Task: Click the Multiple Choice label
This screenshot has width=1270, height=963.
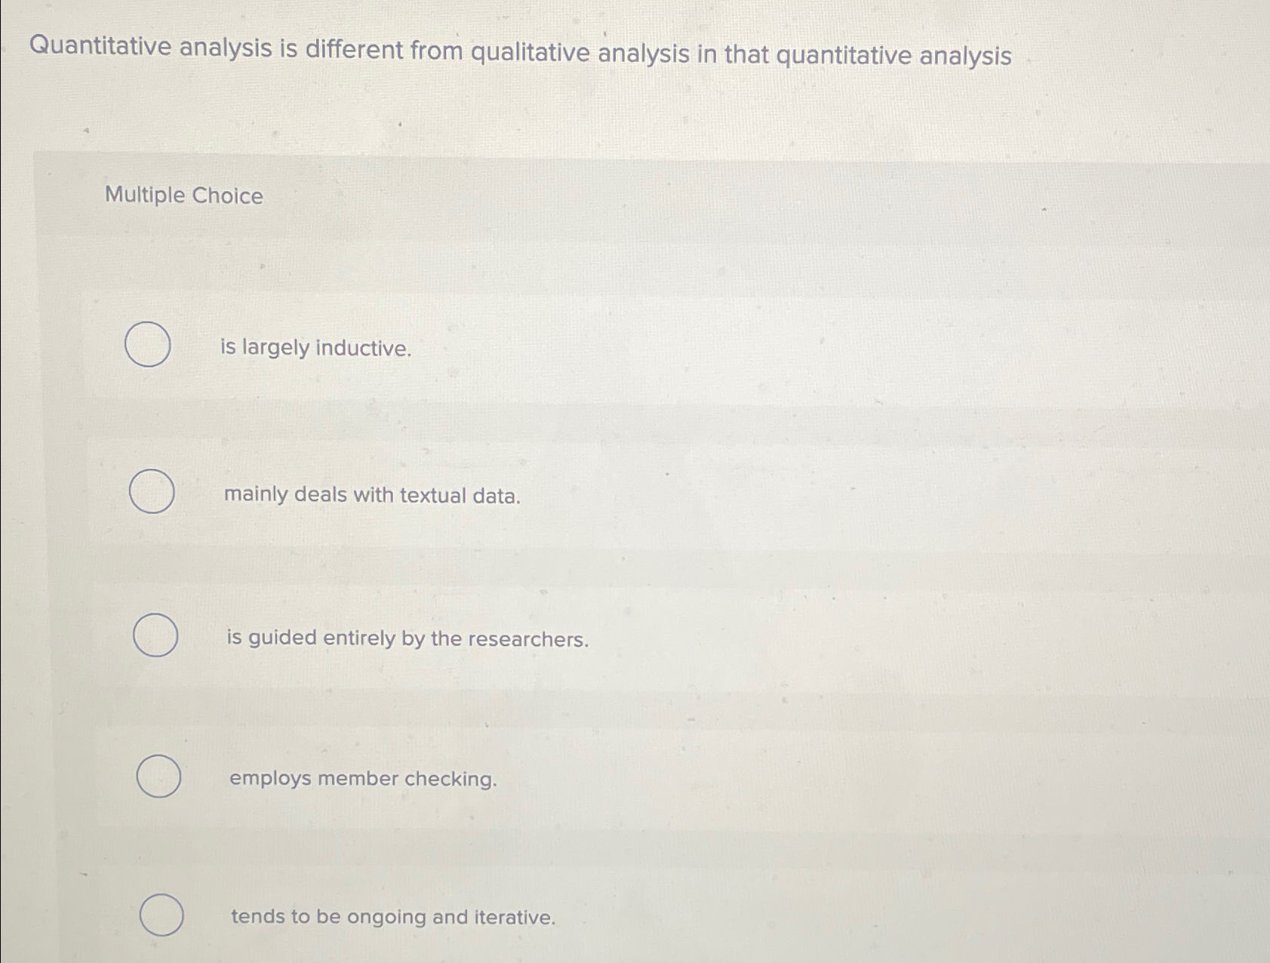Action: click(183, 196)
